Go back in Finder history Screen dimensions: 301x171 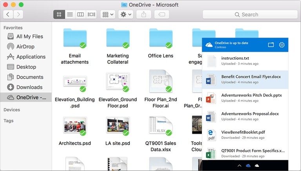click(8, 15)
